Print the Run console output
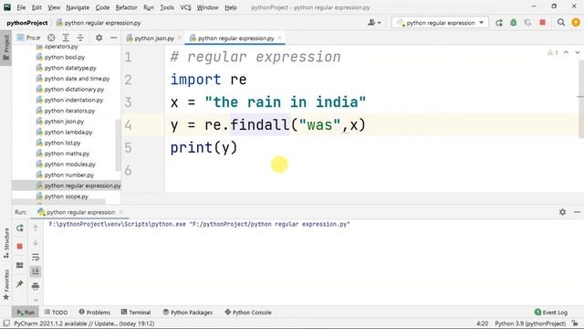Viewport: 584px width, 329px height. (36, 286)
